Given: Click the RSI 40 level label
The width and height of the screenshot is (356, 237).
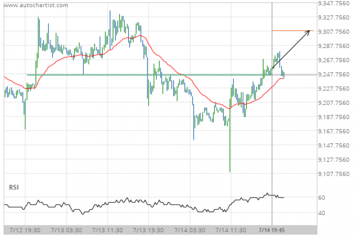Looking at the screenshot, I should point(321,213).
